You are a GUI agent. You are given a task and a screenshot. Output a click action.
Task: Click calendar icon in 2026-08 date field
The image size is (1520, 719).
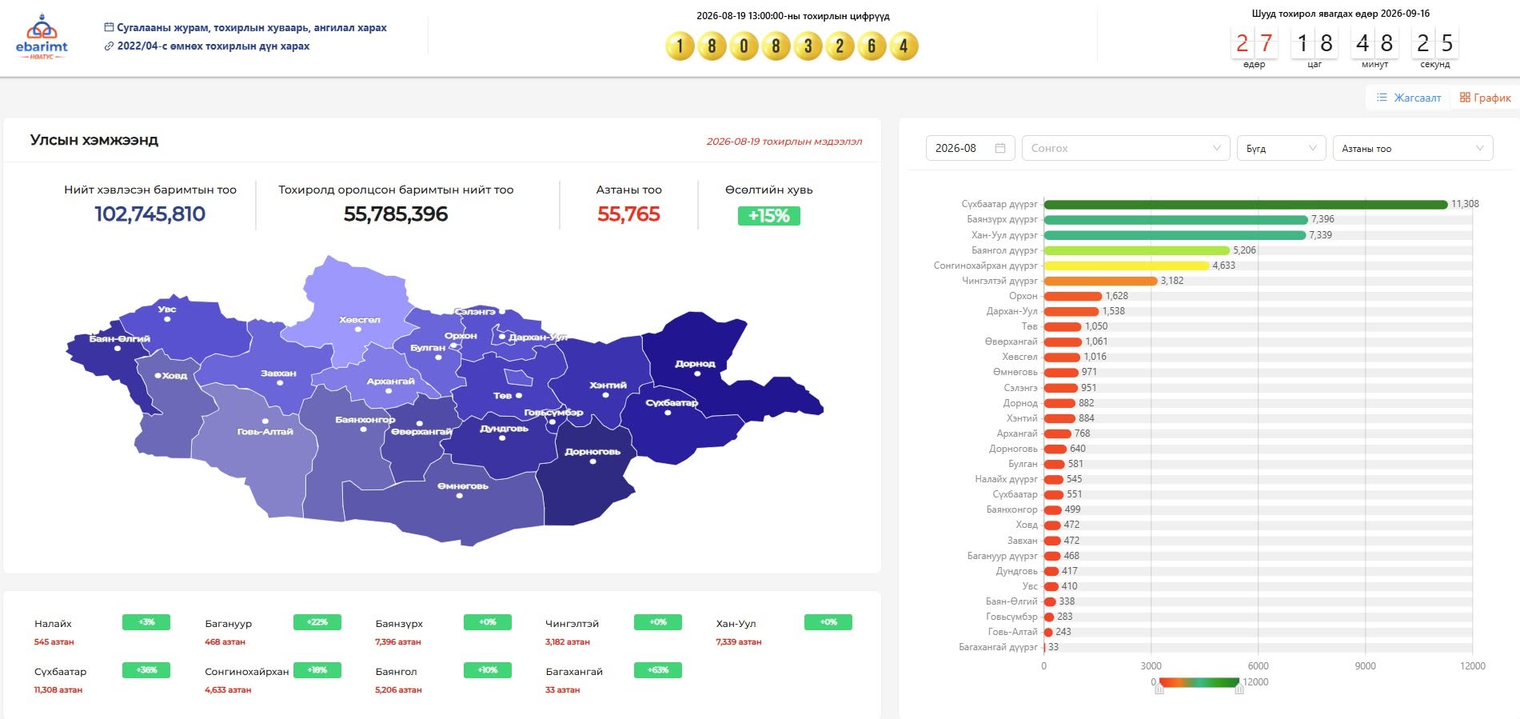999,148
